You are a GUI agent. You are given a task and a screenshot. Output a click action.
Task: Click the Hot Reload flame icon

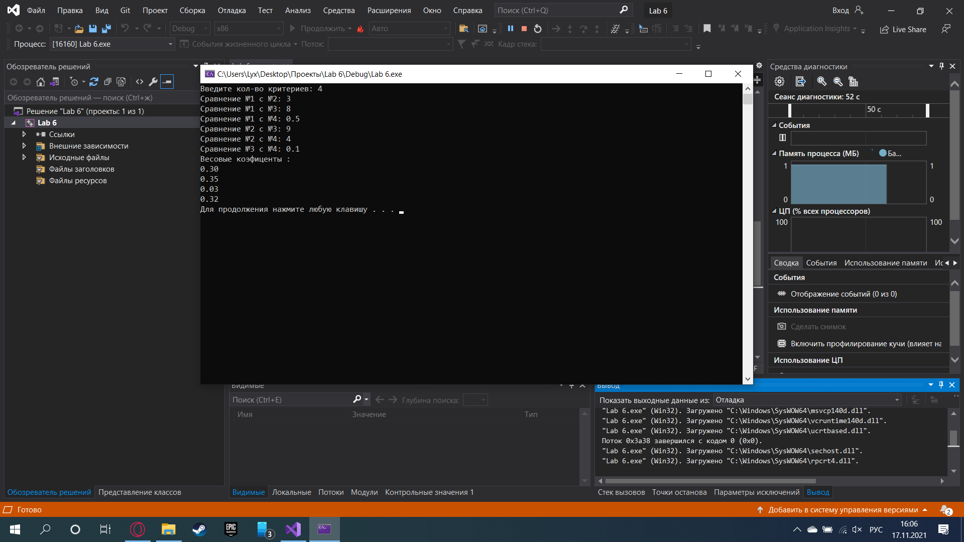point(360,29)
